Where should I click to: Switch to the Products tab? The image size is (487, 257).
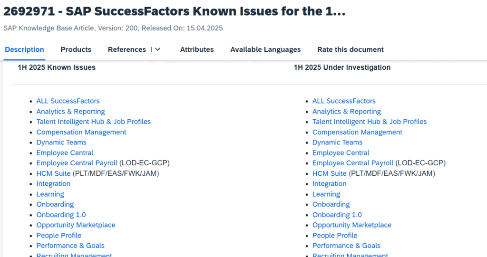(x=76, y=49)
